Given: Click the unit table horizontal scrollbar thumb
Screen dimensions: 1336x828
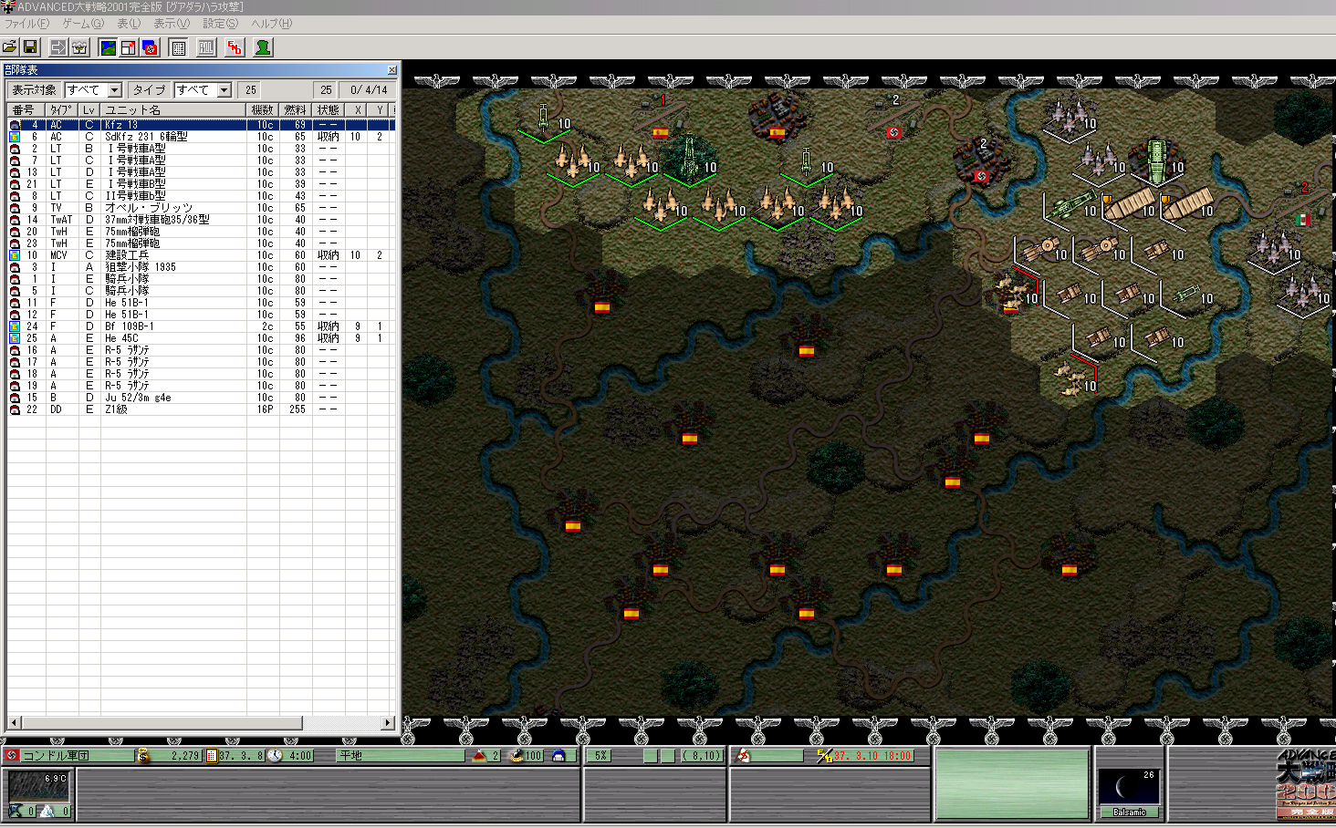Looking at the screenshot, I should point(162,723).
